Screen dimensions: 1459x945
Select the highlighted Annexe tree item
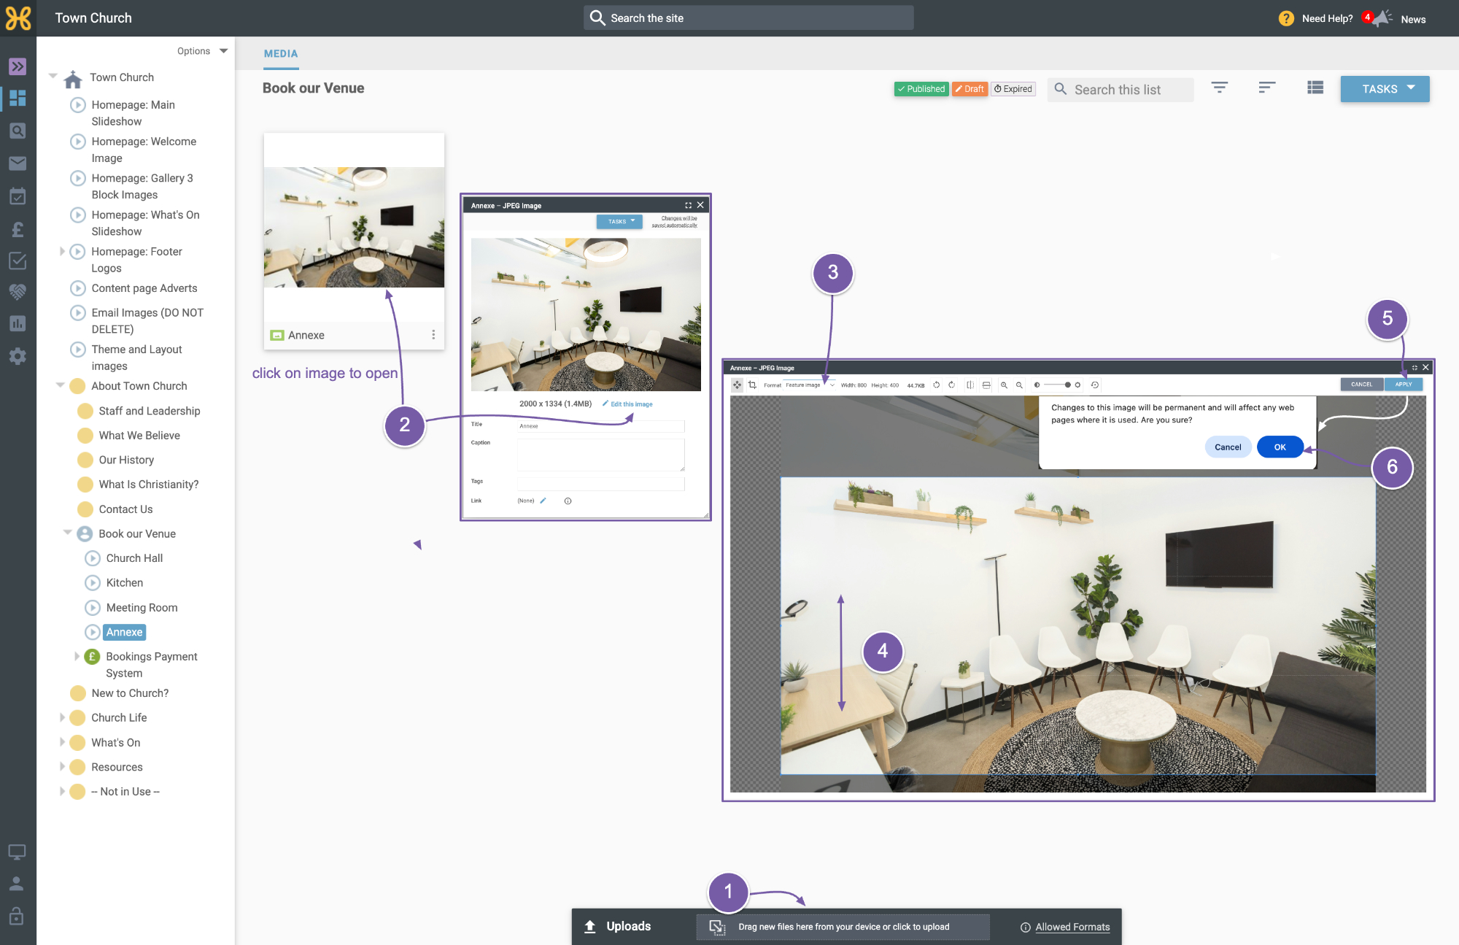tap(124, 632)
